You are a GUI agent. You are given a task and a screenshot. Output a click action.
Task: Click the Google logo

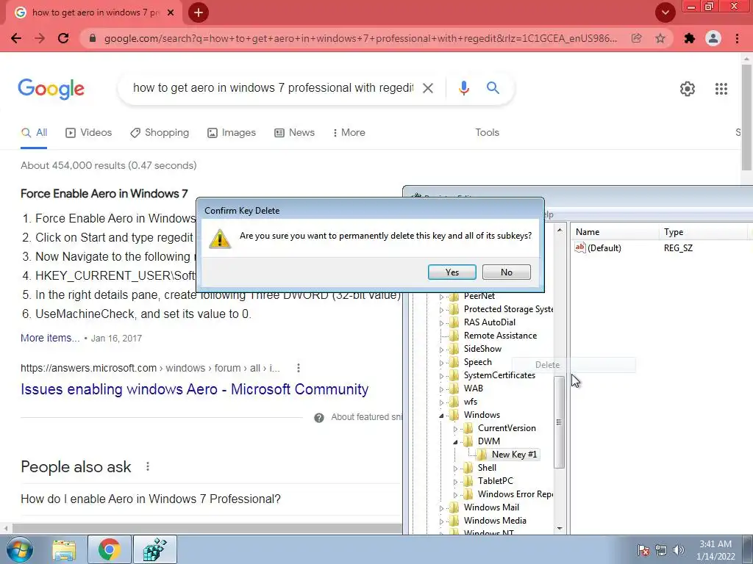coord(51,89)
